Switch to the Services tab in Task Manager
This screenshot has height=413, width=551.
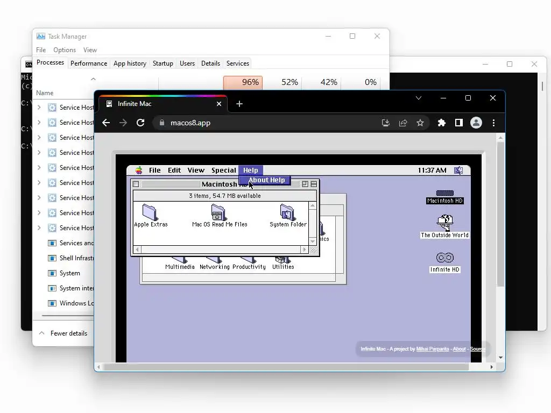tap(237, 63)
